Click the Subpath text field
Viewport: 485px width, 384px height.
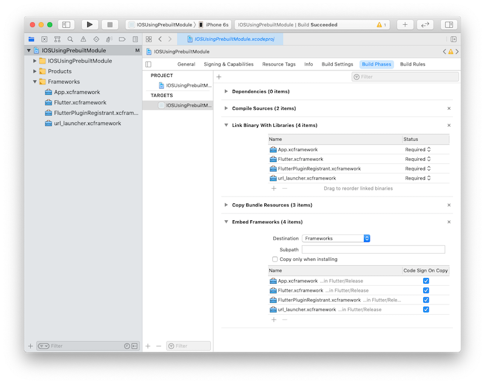373,249
